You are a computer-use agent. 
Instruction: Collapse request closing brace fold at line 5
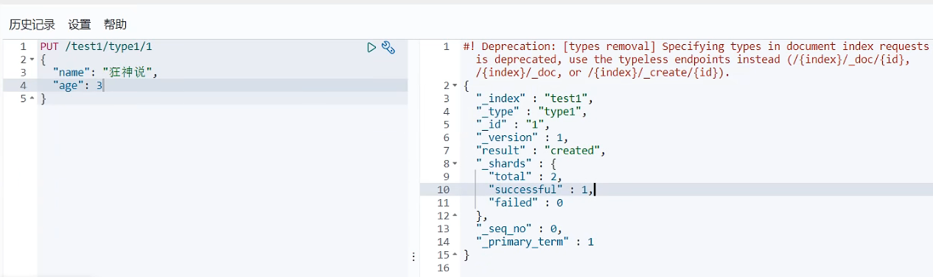click(x=32, y=99)
